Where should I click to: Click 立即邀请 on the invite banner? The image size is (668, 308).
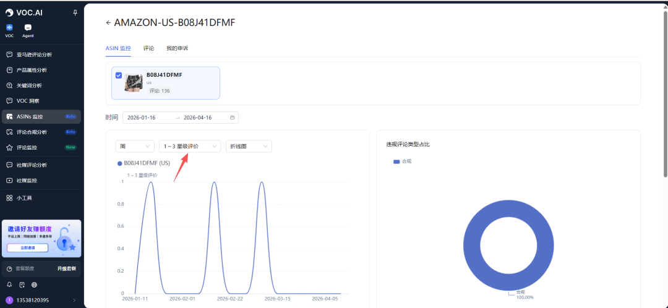27,247
